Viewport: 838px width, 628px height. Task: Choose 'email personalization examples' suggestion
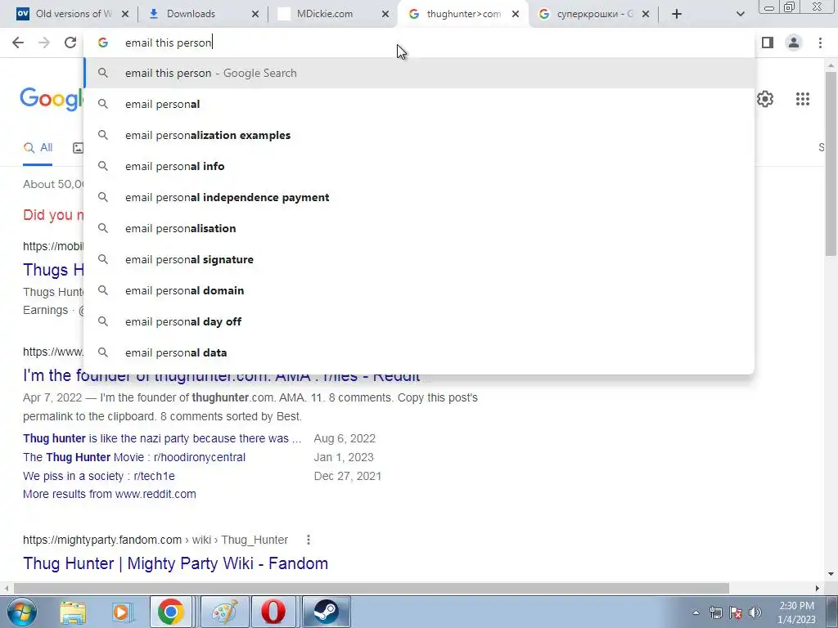[419, 135]
